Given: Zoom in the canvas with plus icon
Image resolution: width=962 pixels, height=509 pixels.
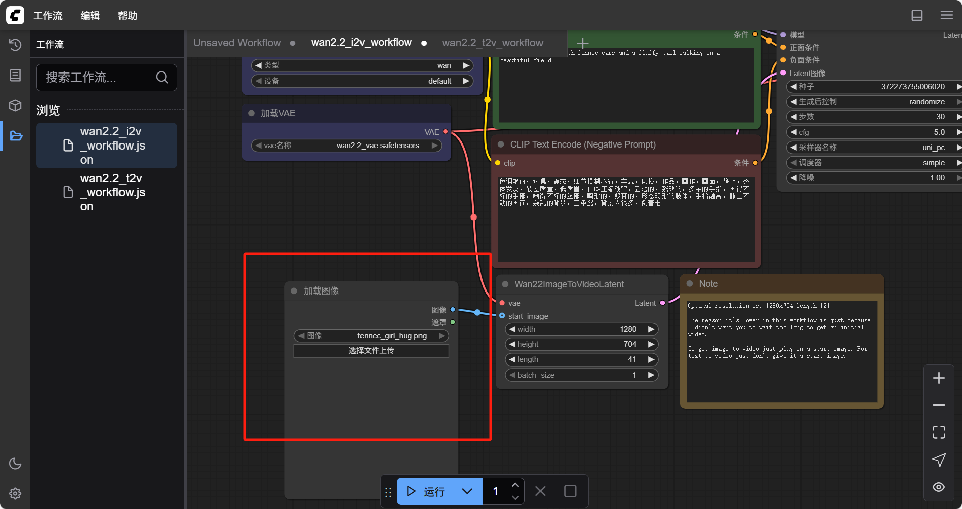Looking at the screenshot, I should tap(939, 378).
